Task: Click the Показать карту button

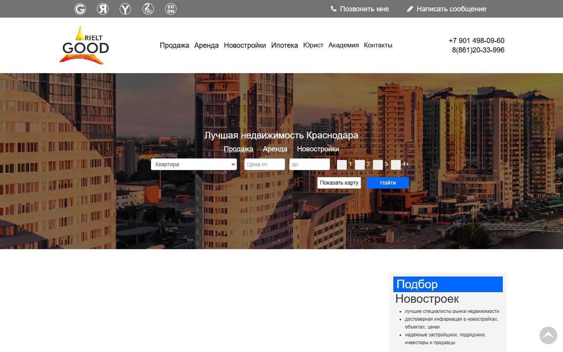Action: tap(339, 183)
